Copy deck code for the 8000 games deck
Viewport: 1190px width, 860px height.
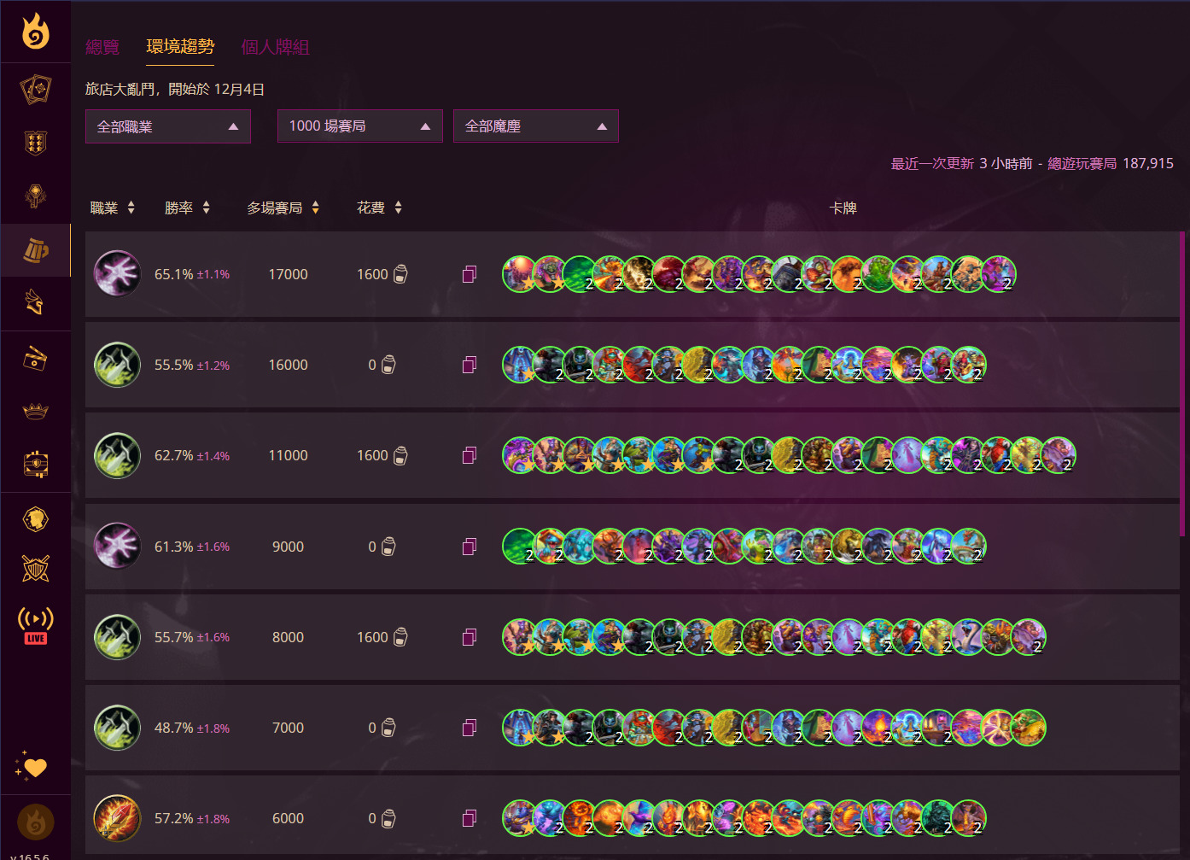[470, 637]
